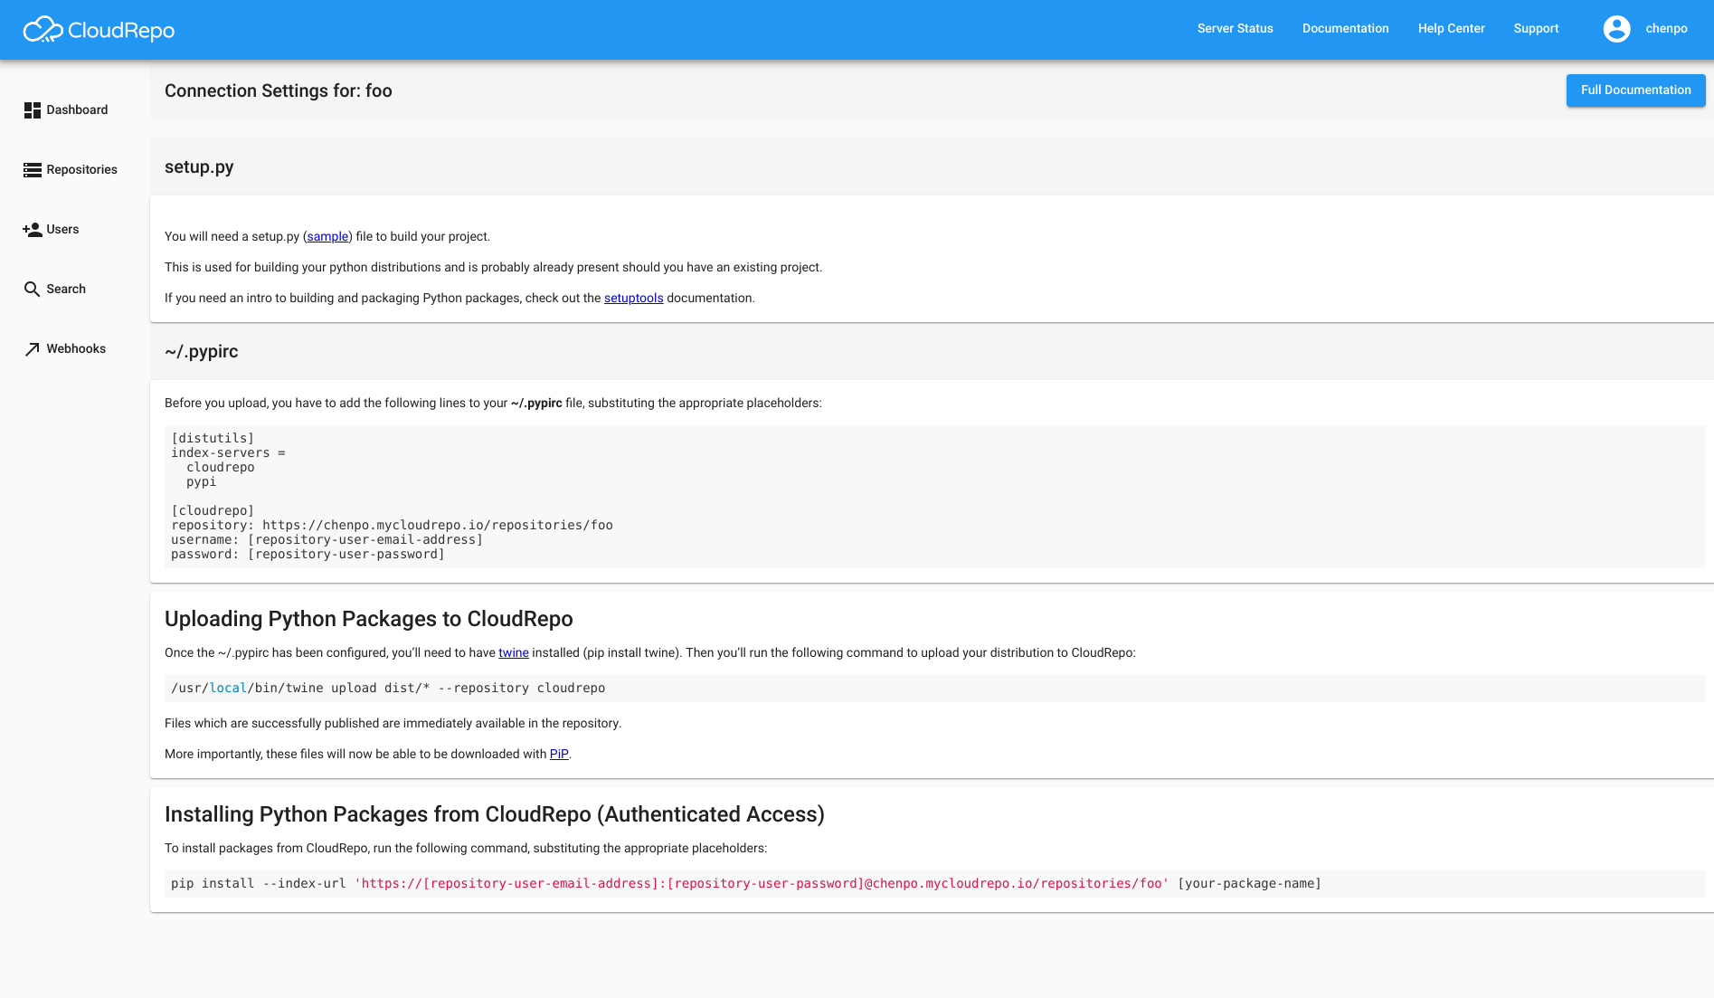The height and width of the screenshot is (998, 1714).
Task: Click the Repositories list icon
Action: (33, 170)
